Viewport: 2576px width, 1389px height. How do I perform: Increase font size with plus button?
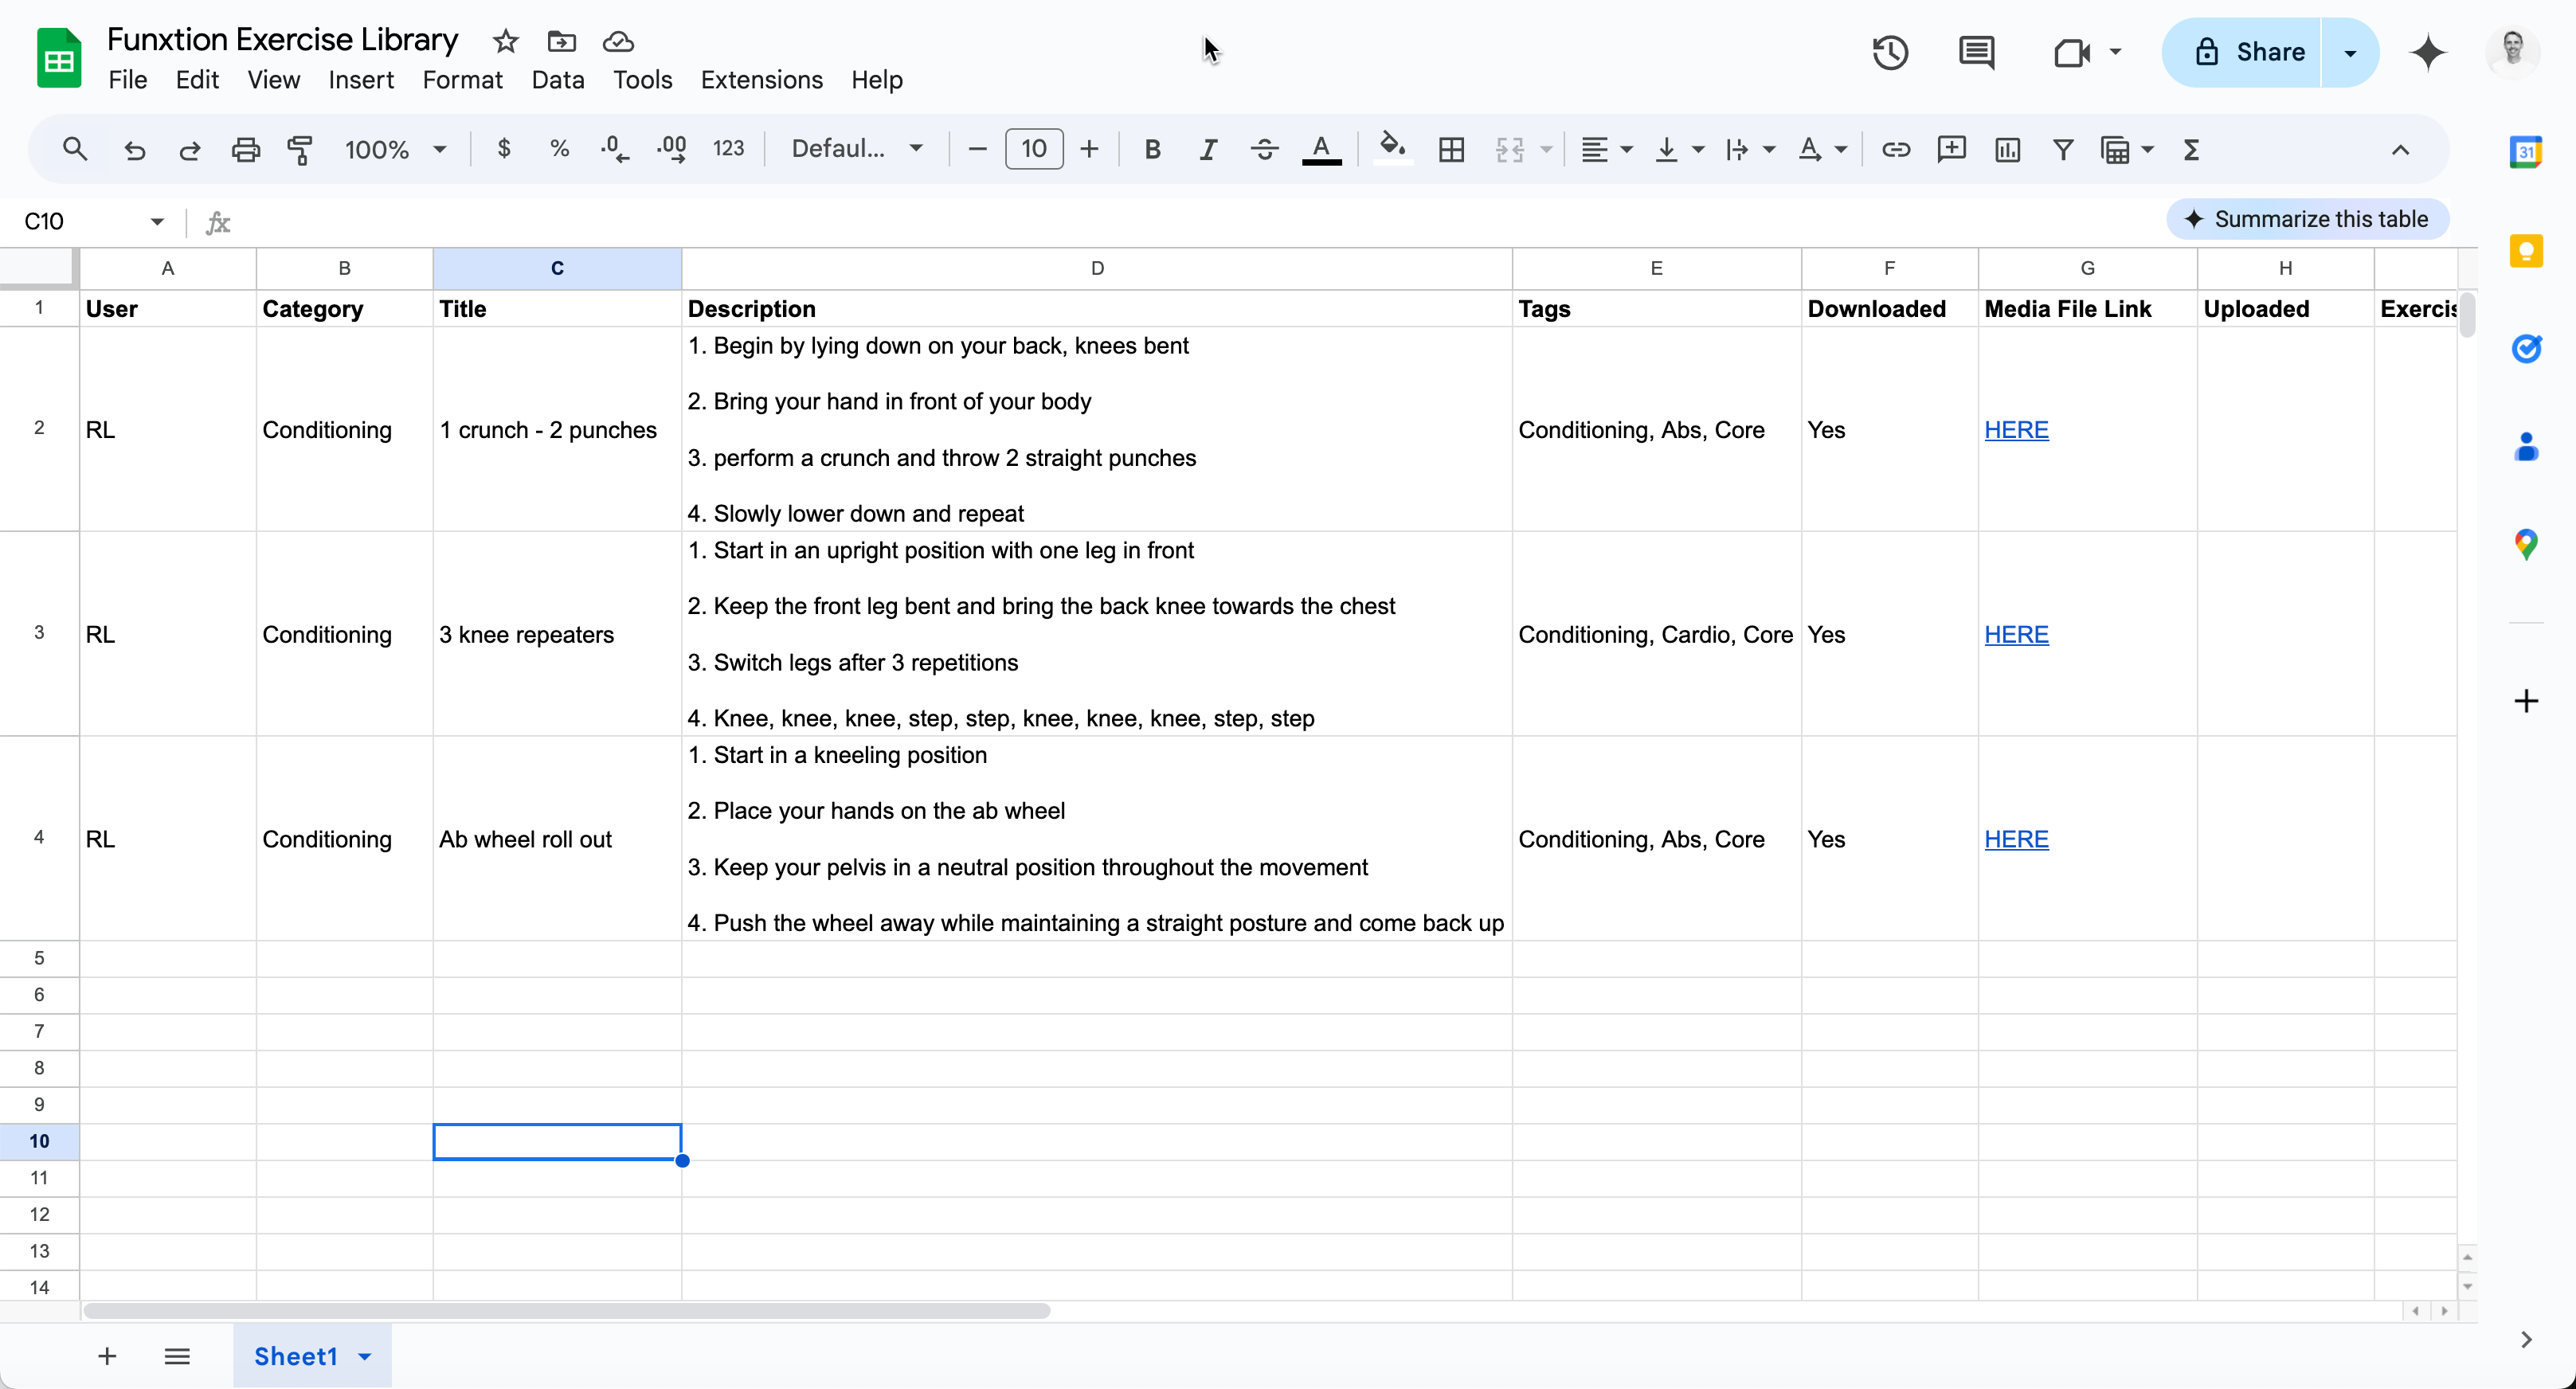tap(1089, 150)
